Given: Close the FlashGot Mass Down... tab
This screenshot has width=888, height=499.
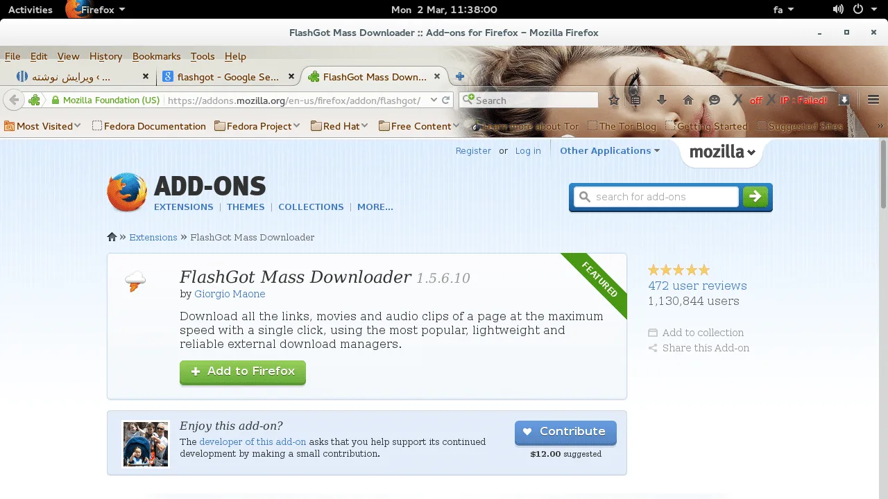Looking at the screenshot, I should point(437,77).
